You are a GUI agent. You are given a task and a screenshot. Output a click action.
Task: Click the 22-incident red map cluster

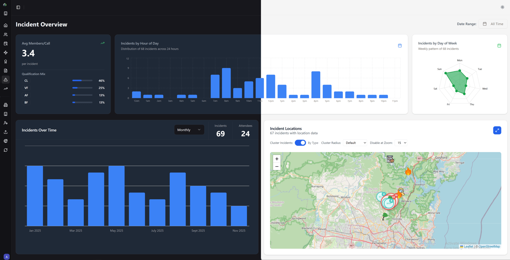point(393,198)
